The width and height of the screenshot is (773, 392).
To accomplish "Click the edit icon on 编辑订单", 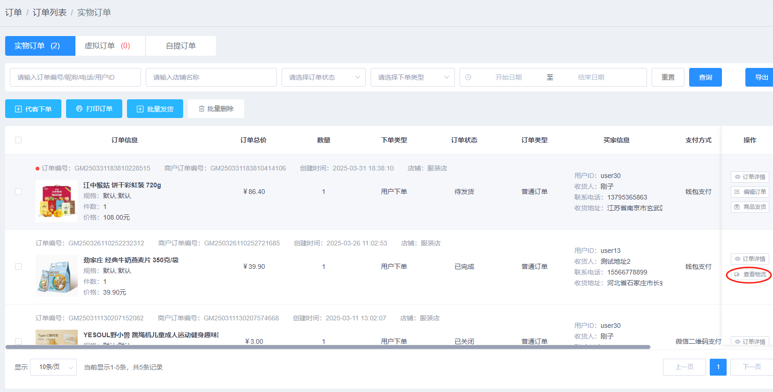I will click(737, 192).
